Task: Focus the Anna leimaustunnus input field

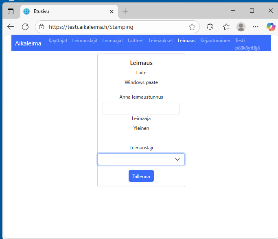Action: [x=141, y=108]
